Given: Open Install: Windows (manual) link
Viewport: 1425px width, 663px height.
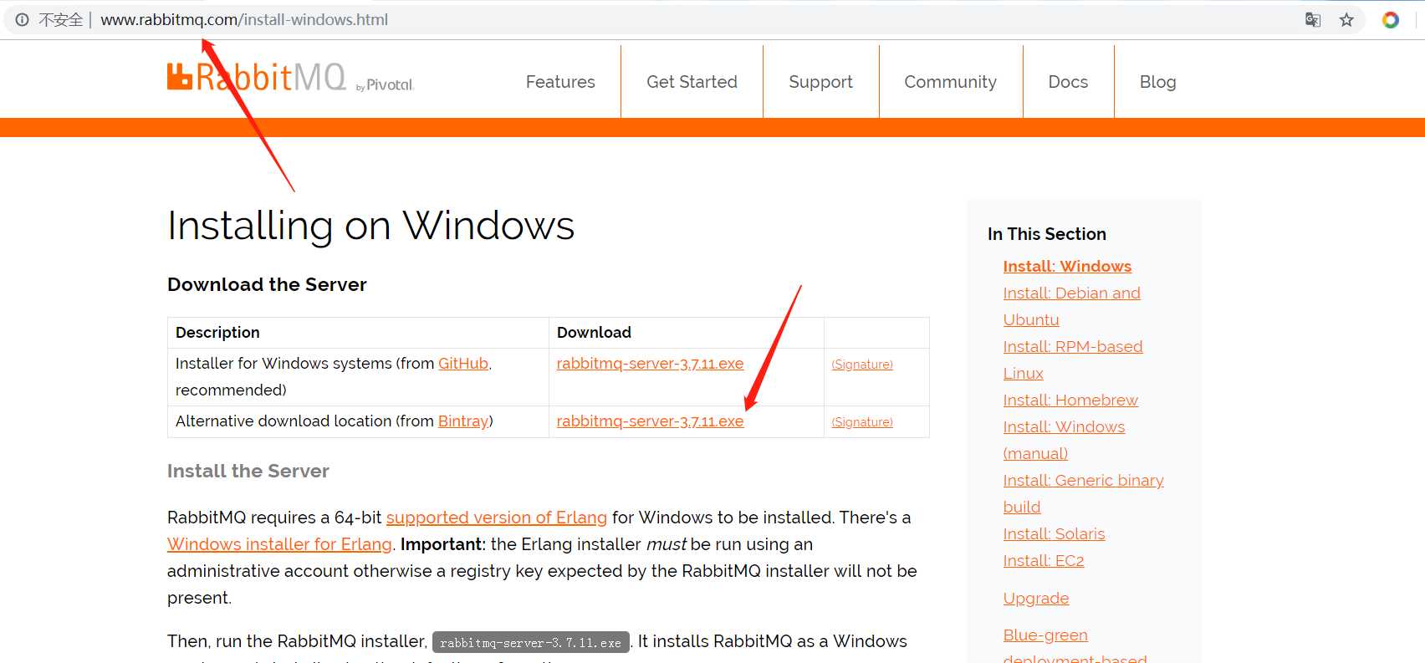Looking at the screenshot, I should (x=1064, y=441).
